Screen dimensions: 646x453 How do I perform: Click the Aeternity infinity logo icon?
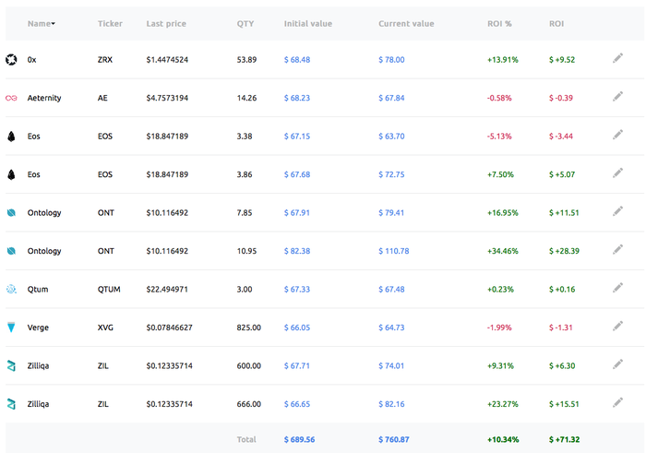(x=11, y=98)
